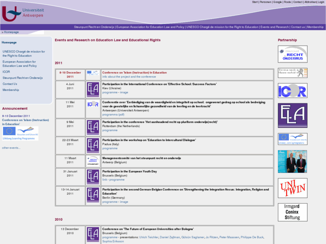The width and height of the screenshot is (326, 244).
Task: Click the Homepage breadcrumb link
Action: [12, 32]
